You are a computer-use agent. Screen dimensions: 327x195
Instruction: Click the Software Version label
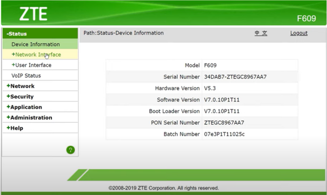pos(178,100)
